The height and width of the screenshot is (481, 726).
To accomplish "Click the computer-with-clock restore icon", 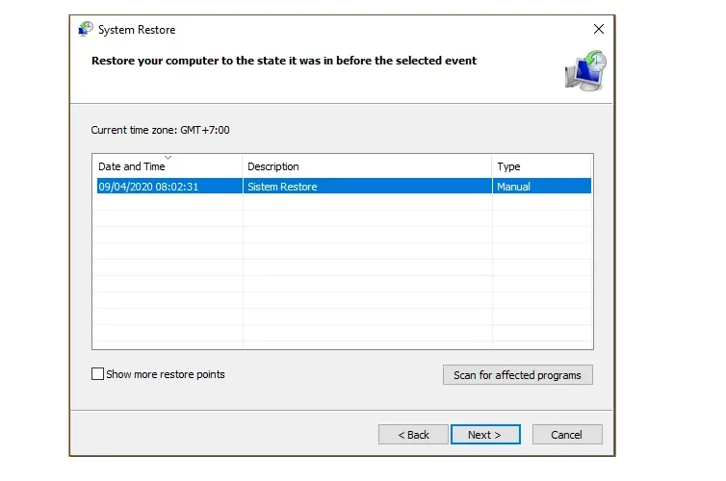I will [x=585, y=71].
